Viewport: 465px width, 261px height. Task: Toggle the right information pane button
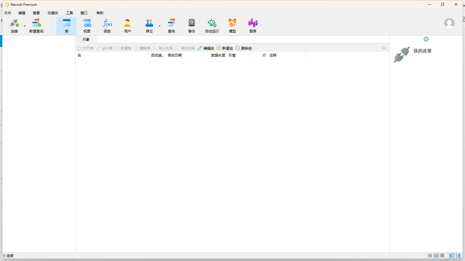coord(458,256)
